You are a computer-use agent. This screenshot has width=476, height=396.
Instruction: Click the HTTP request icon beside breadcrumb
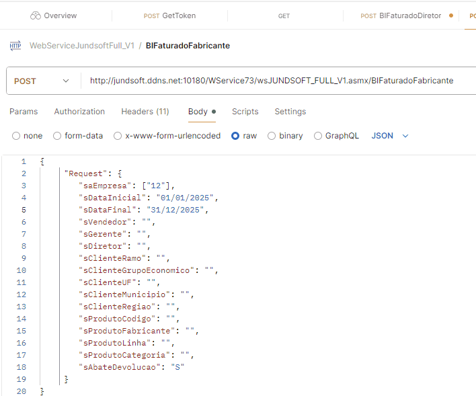(x=15, y=46)
